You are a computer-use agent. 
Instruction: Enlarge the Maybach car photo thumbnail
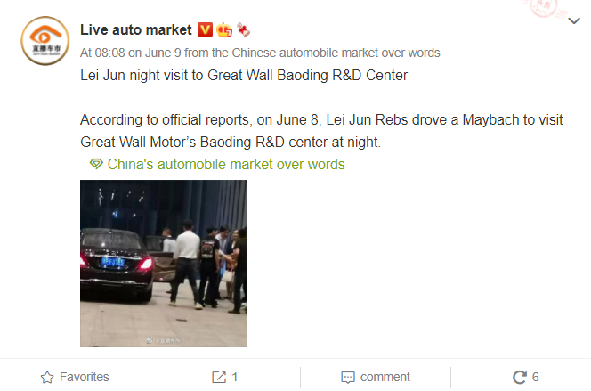point(164,263)
